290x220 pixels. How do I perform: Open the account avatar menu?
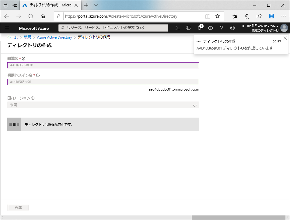[284, 28]
